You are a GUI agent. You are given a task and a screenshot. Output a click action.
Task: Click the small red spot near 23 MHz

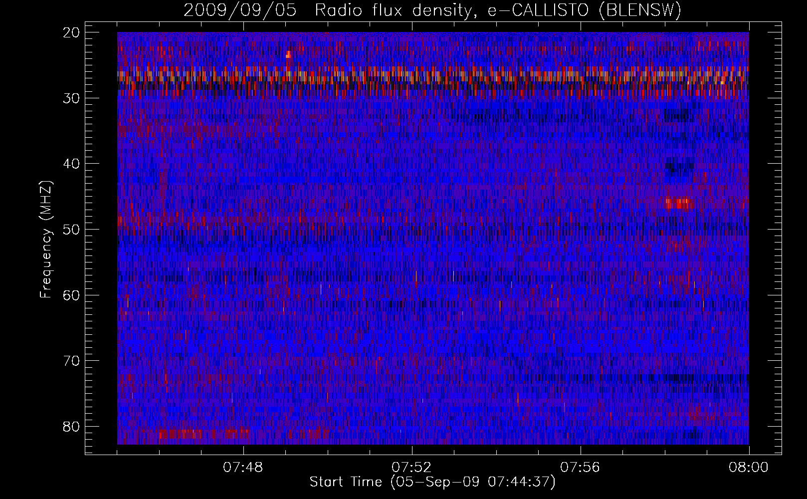click(288, 54)
